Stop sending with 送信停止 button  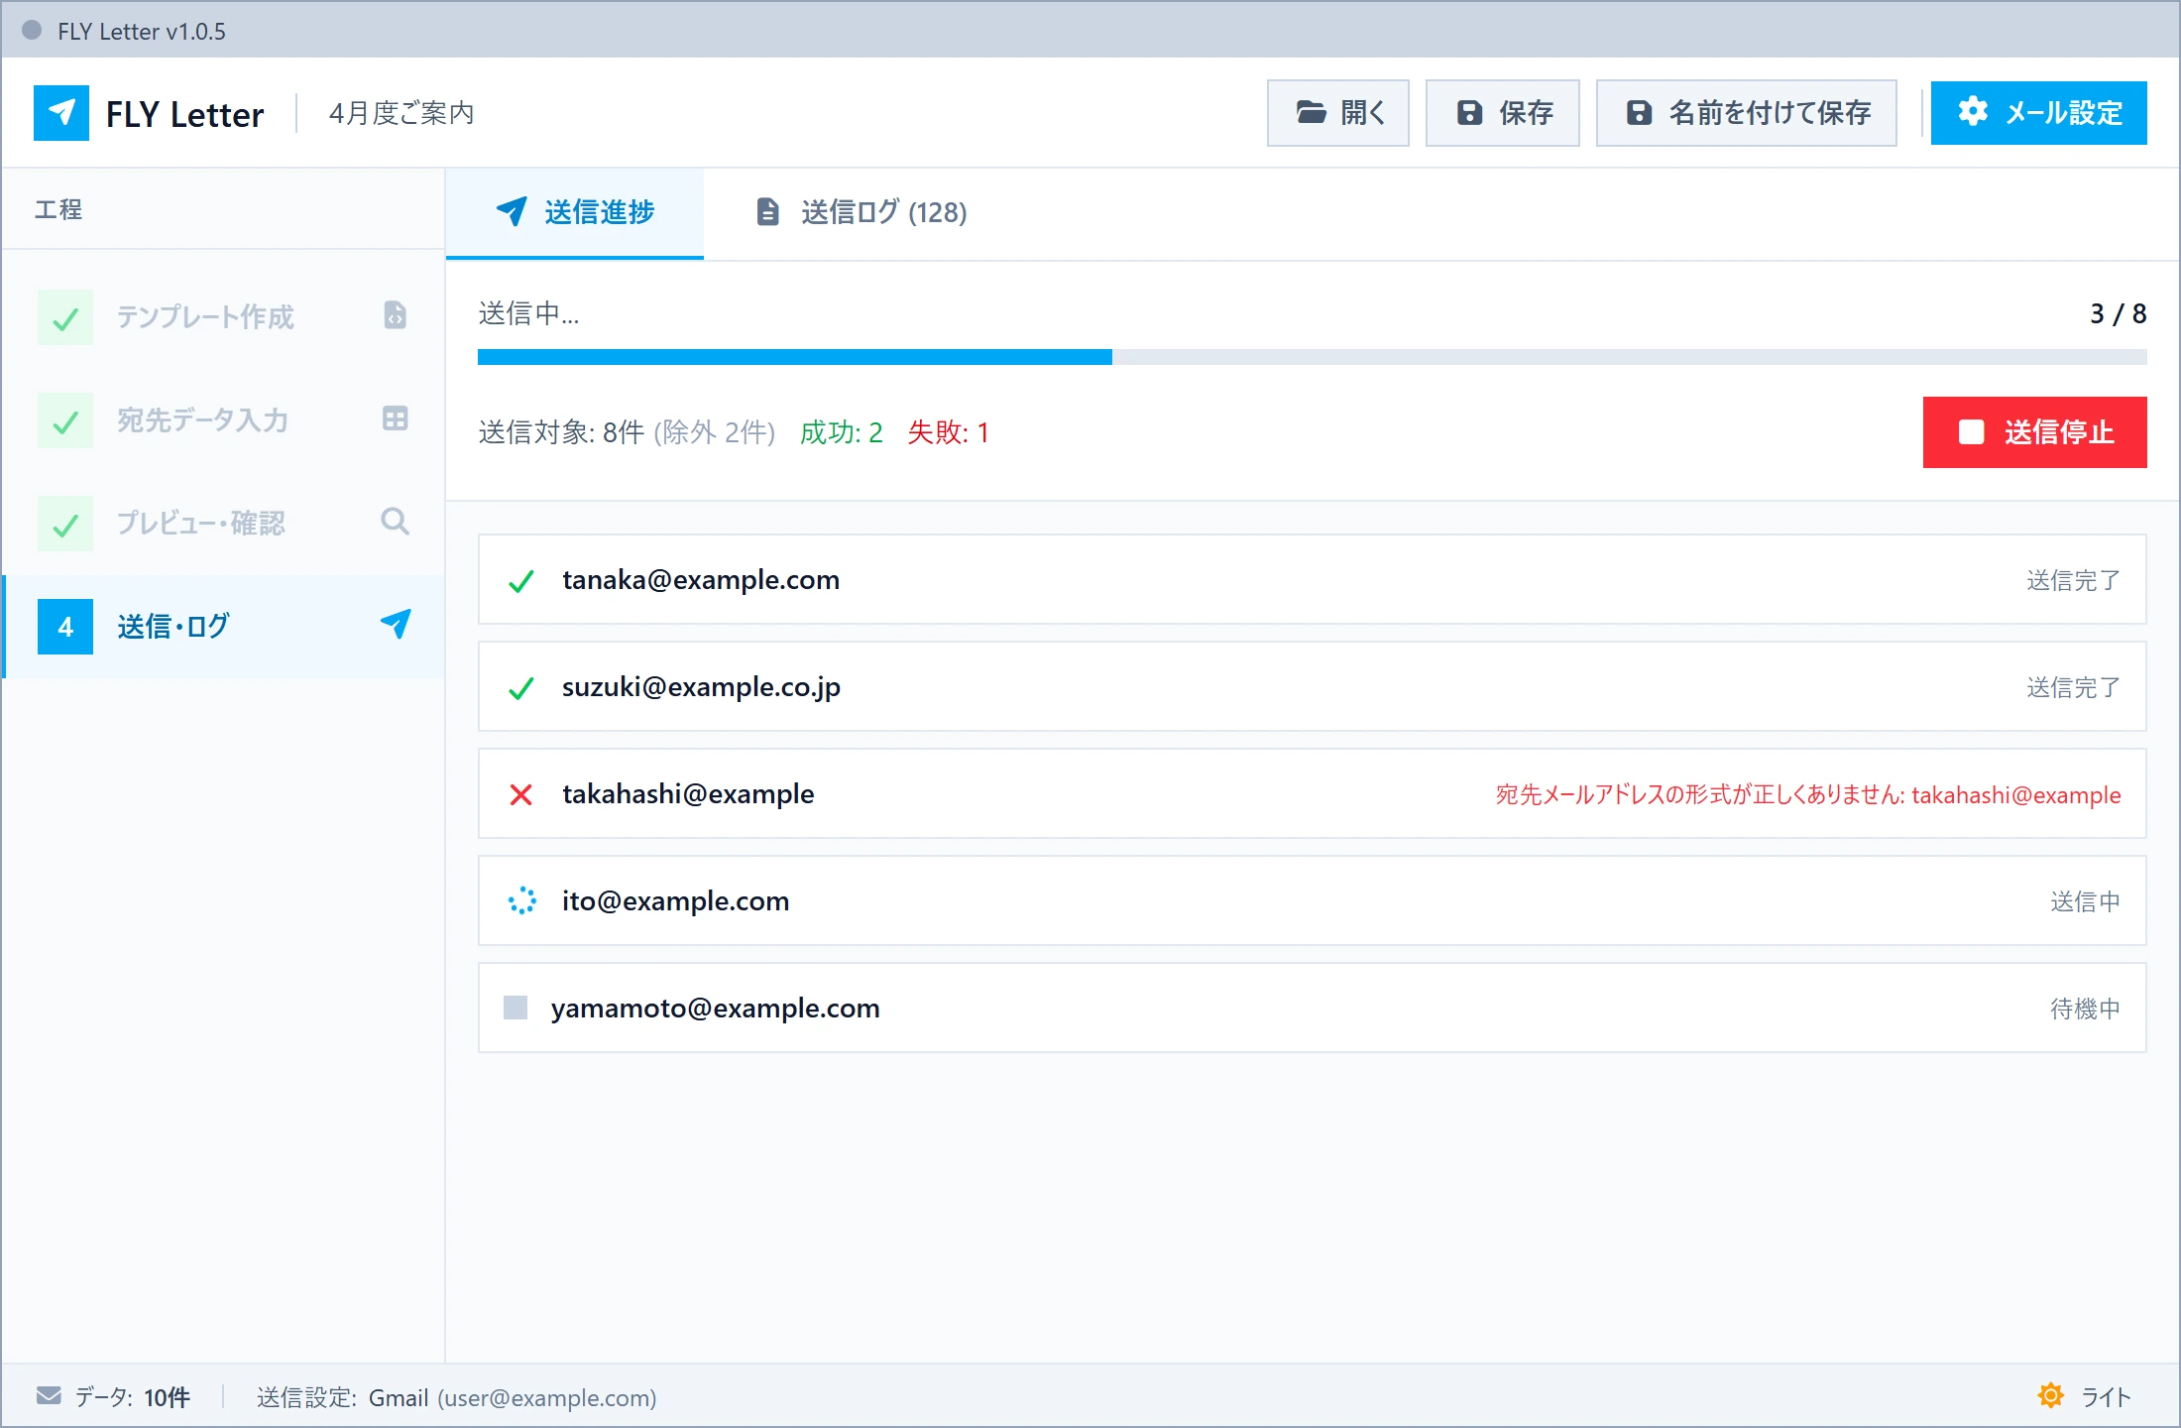(x=2035, y=432)
